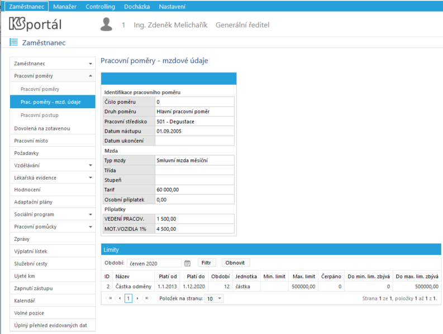Screen dimensions: 443x334
Task: Go to next page of Limity
Action: point(137,298)
